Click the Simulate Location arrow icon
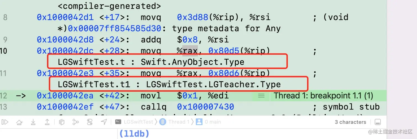This screenshot has width=417, height=139. pyautogui.click(x=104, y=122)
